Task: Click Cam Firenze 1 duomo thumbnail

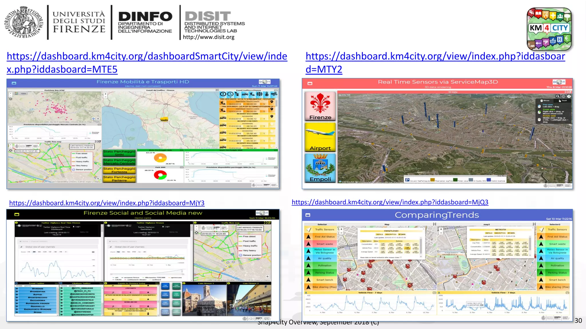Action: pyautogui.click(x=204, y=300)
